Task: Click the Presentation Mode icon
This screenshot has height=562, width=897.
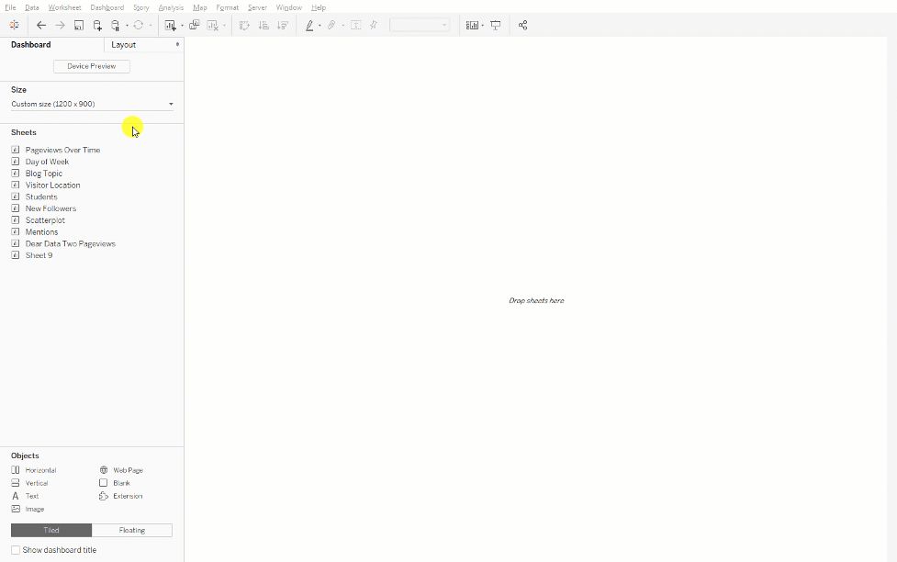Action: [496, 25]
